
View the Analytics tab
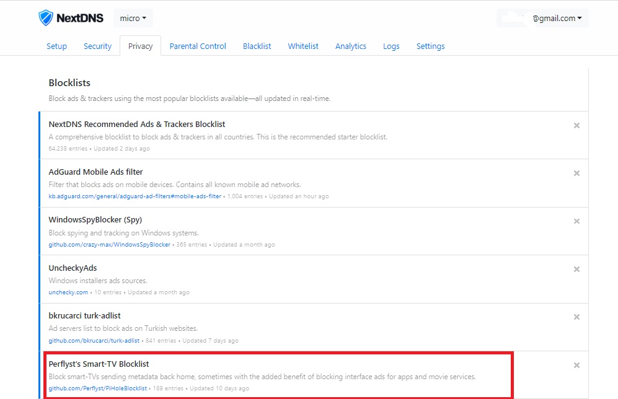[x=351, y=46]
